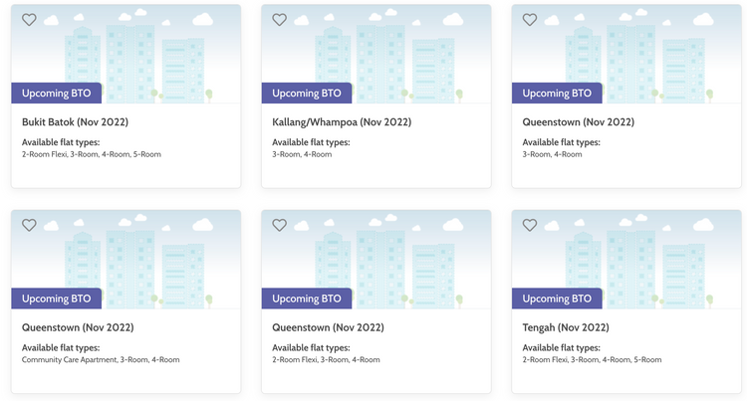Click Upcoming BTO label on Kallang/Whampoa card

pyautogui.click(x=307, y=94)
